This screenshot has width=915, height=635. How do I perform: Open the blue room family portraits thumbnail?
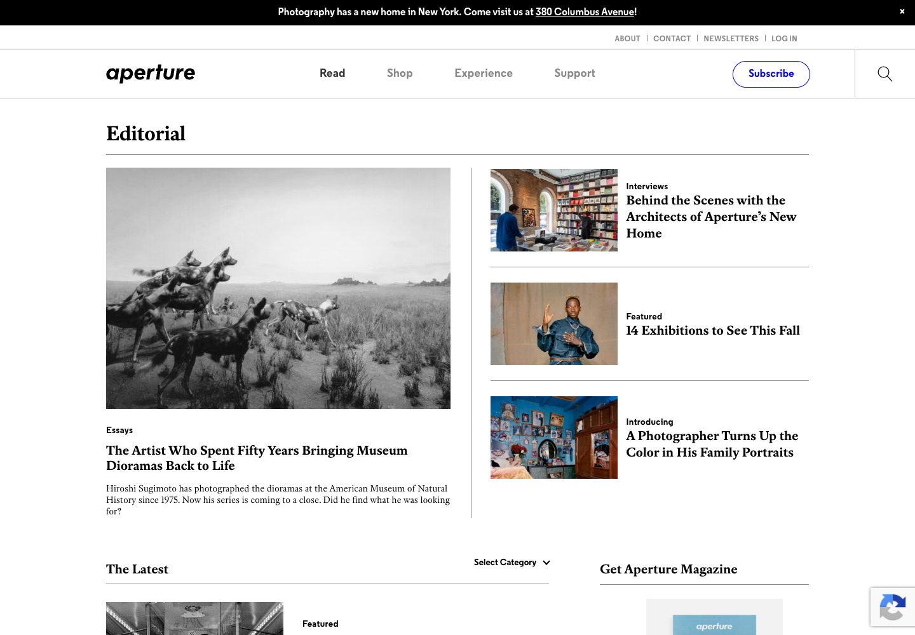[x=554, y=438]
